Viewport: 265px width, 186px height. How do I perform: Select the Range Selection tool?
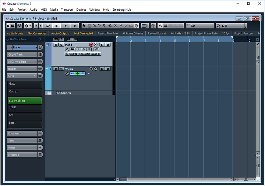(x=89, y=26)
